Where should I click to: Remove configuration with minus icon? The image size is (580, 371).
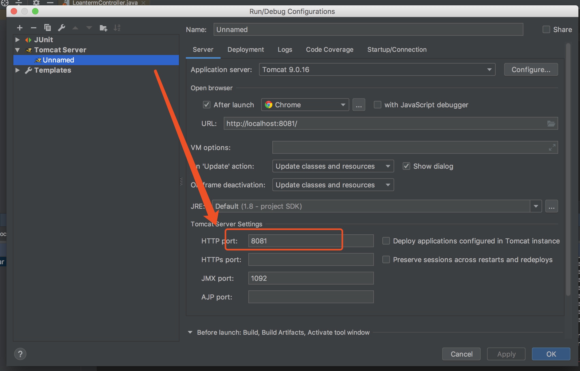coord(33,28)
